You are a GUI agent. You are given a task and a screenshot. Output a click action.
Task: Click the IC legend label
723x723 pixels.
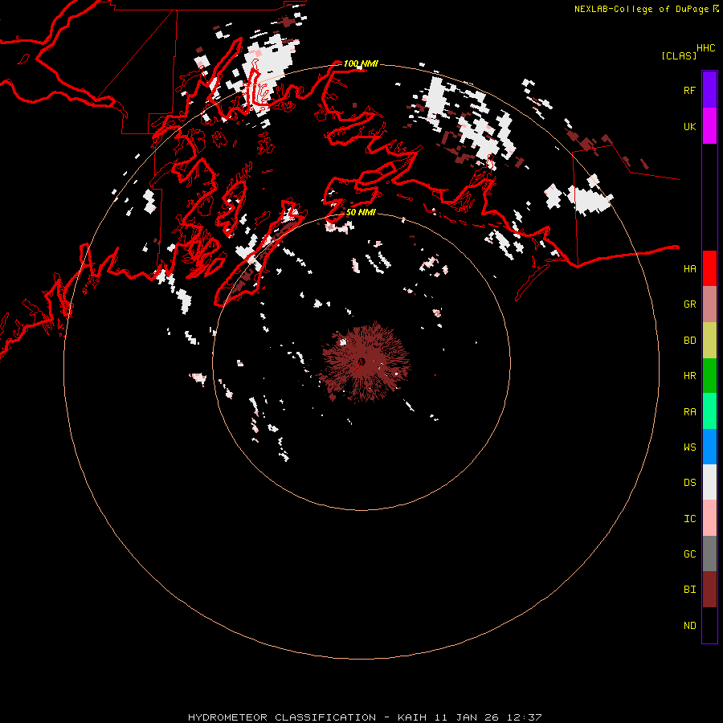pos(689,518)
